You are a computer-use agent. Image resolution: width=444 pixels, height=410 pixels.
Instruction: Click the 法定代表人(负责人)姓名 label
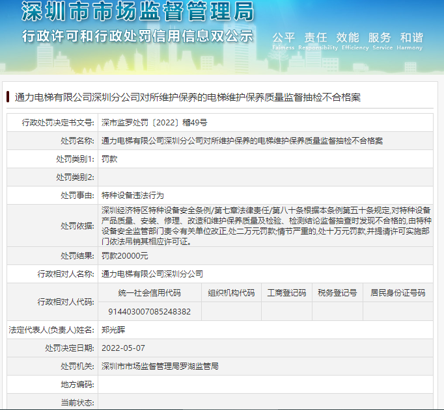[51, 329]
